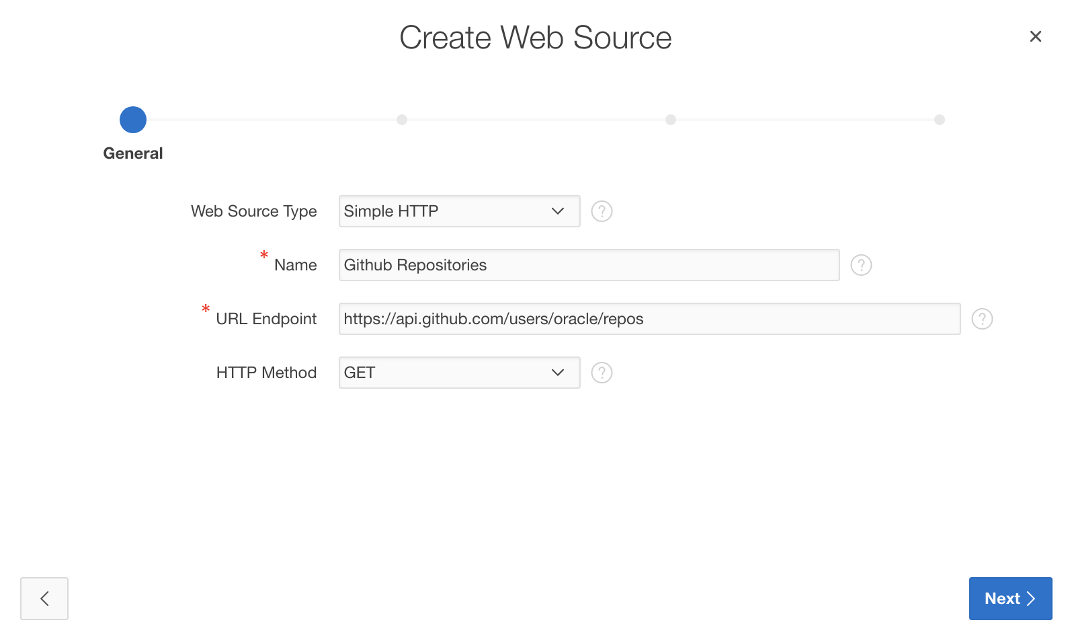This screenshot has width=1070, height=639.
Task: Click into the URL Endpoint text field
Action: tap(649, 319)
